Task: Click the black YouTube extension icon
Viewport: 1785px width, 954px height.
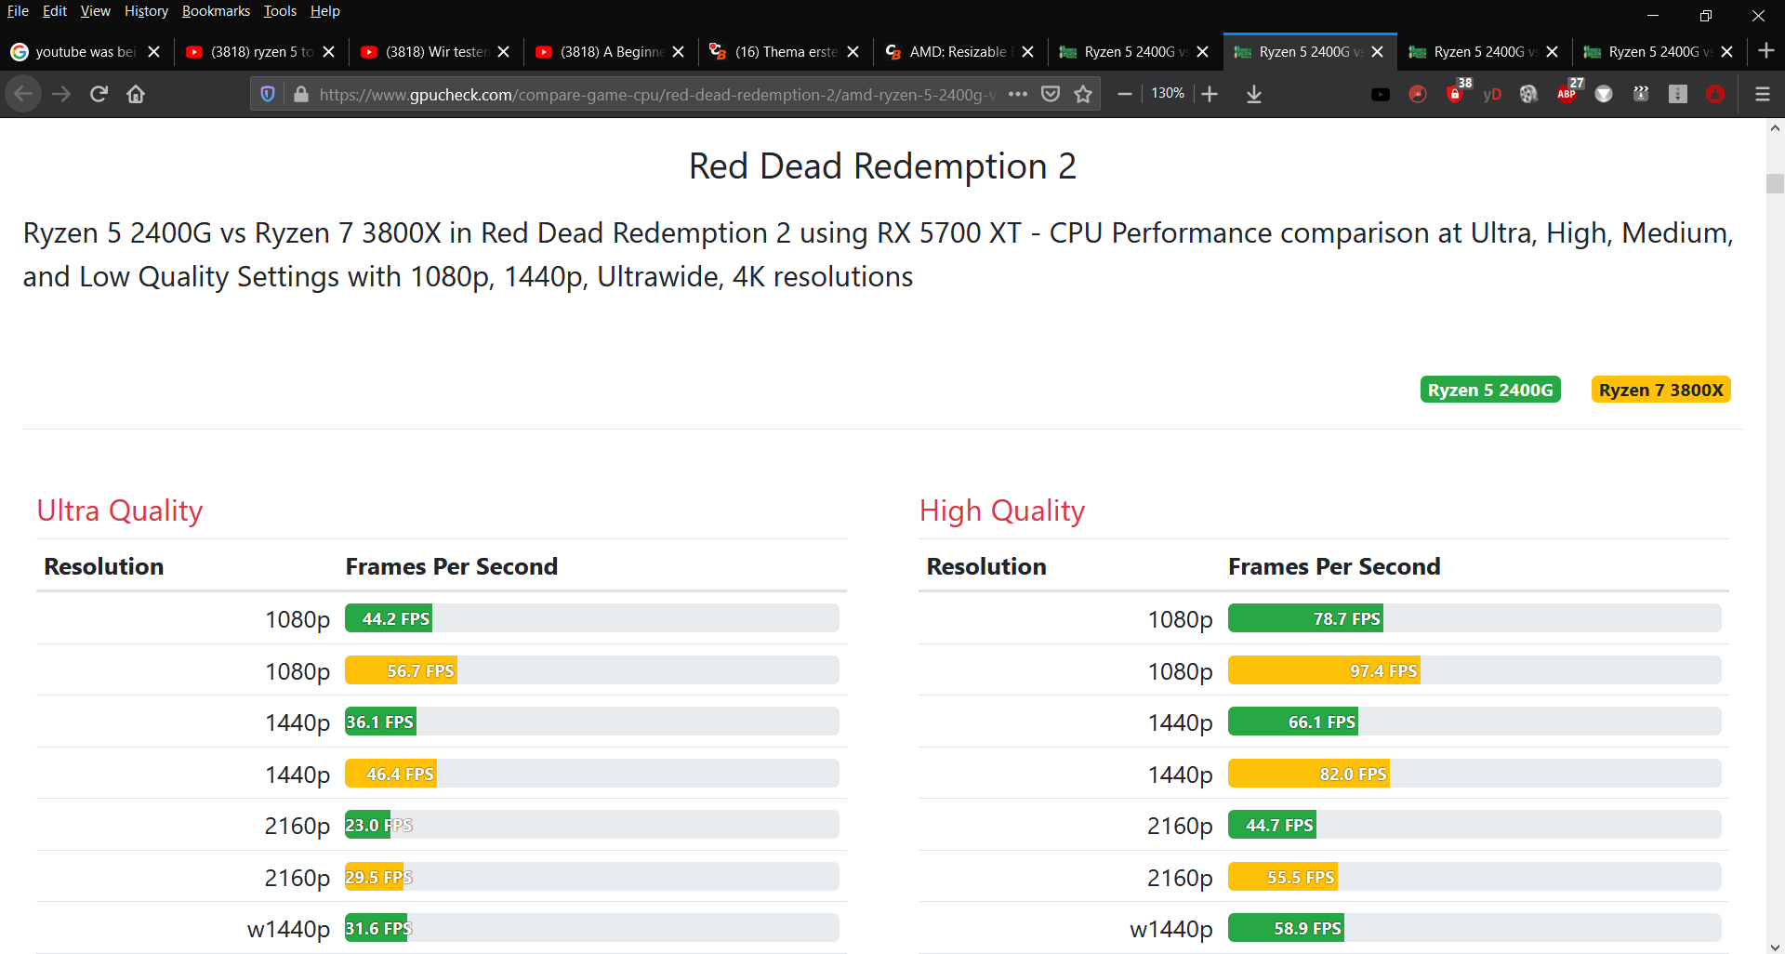Action: tap(1381, 94)
